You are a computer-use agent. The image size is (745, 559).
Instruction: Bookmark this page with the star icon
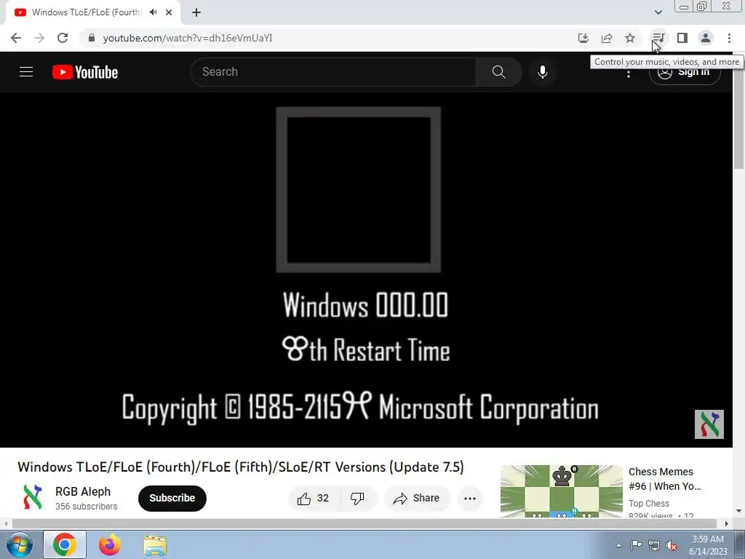point(630,38)
